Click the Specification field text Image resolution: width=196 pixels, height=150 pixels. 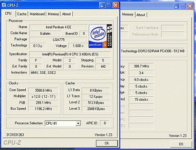pyautogui.click(x=70, y=54)
